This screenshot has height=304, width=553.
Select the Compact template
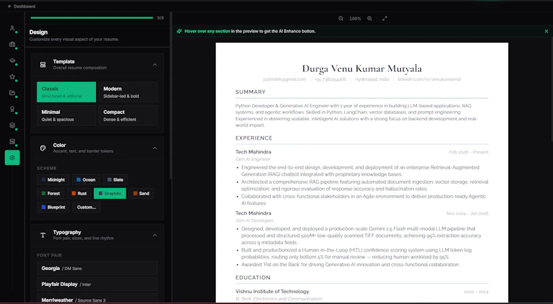pos(129,115)
